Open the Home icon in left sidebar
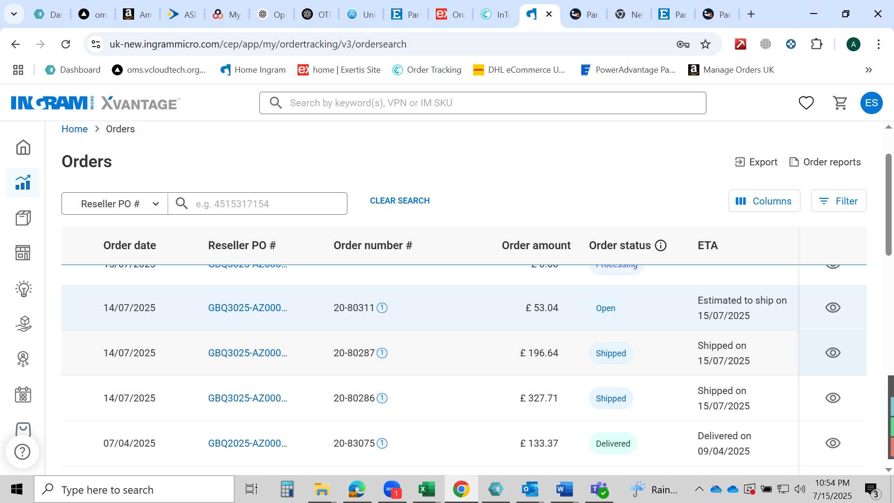 click(23, 148)
